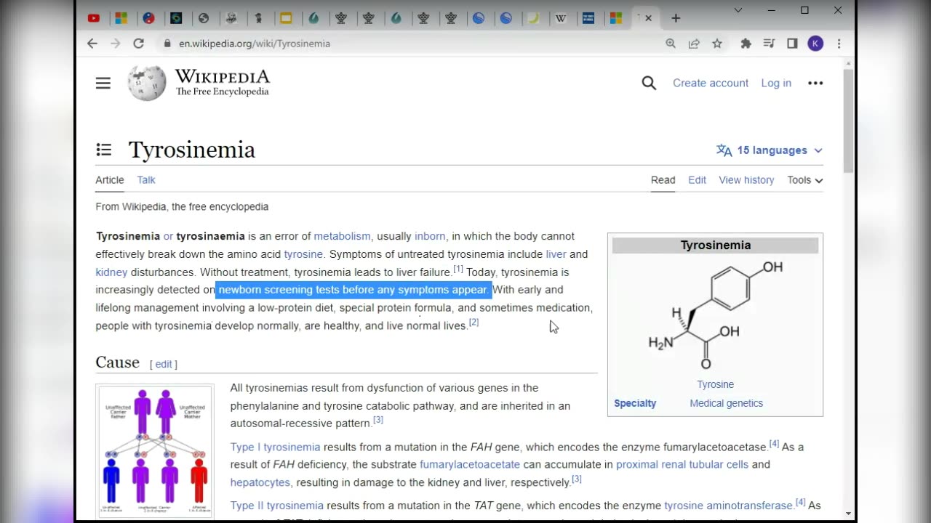
Task: Open Chrome three-dot menu
Action: tap(839, 44)
